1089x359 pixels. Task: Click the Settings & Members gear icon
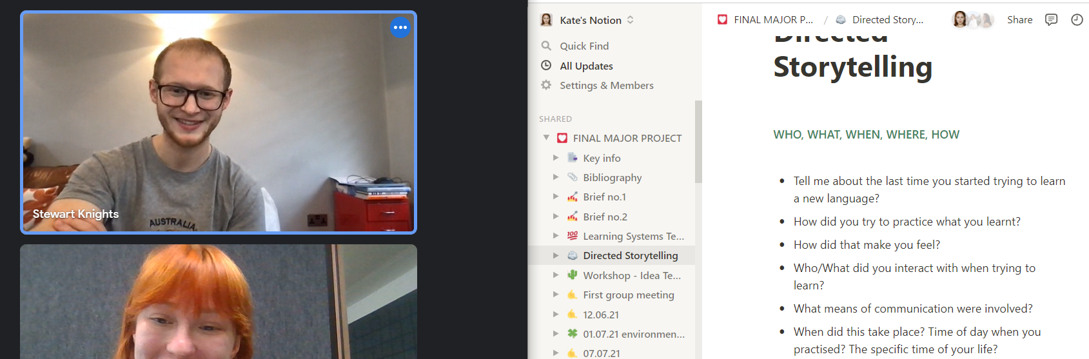pos(546,85)
